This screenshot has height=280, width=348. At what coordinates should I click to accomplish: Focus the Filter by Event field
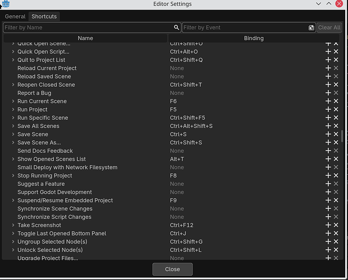pyautogui.click(x=249, y=27)
